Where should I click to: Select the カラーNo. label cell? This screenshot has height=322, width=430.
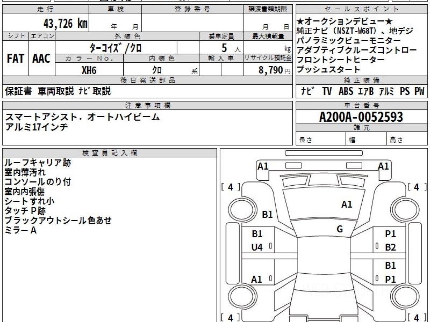click(89, 58)
